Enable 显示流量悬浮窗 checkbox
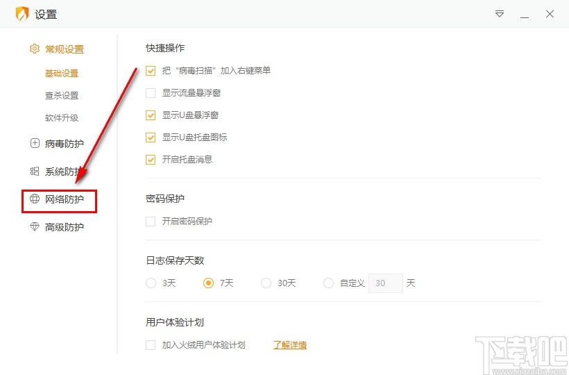The width and height of the screenshot is (569, 375). (x=151, y=93)
